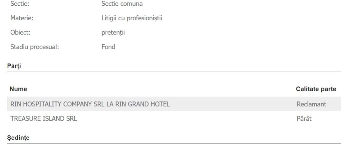Click the word ISLAND in second row

(53, 118)
